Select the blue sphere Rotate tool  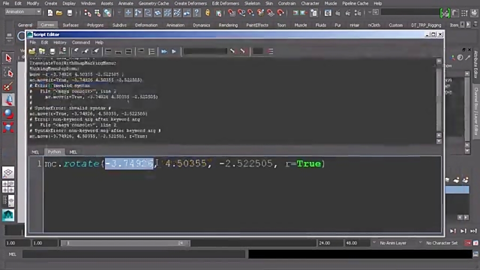[8, 114]
